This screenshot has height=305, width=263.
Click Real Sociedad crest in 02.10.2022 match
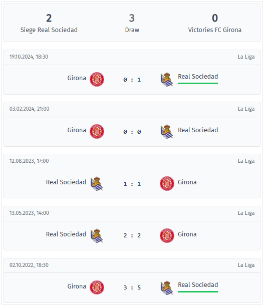[x=167, y=287]
